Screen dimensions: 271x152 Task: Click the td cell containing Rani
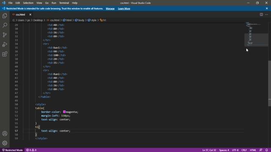[x=57, y=74]
